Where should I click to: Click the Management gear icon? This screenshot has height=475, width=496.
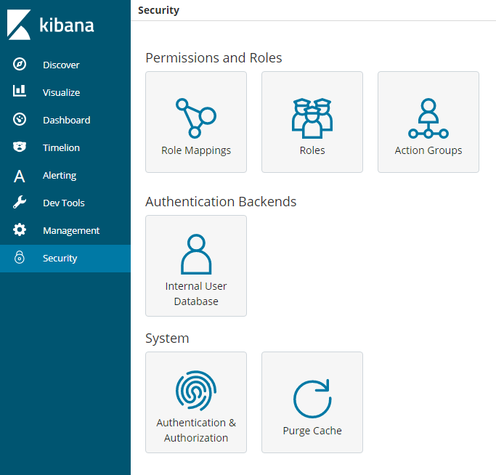[x=20, y=230]
